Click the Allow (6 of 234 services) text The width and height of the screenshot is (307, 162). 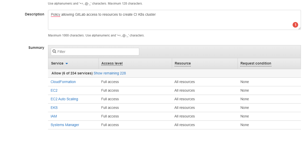coord(72,73)
